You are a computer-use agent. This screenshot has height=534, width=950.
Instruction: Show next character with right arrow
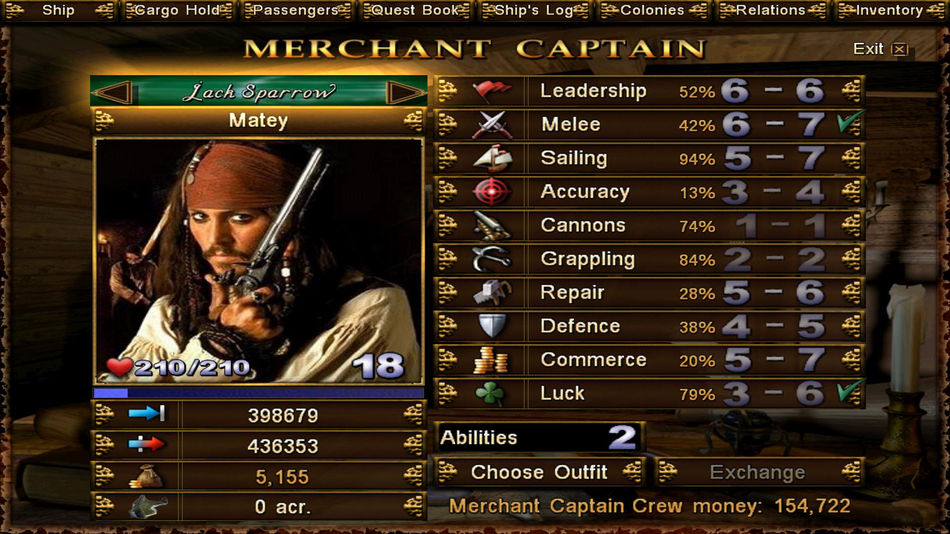(x=406, y=92)
